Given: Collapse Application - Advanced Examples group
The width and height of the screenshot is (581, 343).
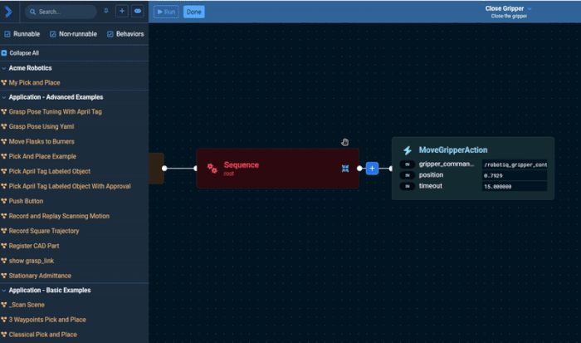Looking at the screenshot, I should [4, 97].
